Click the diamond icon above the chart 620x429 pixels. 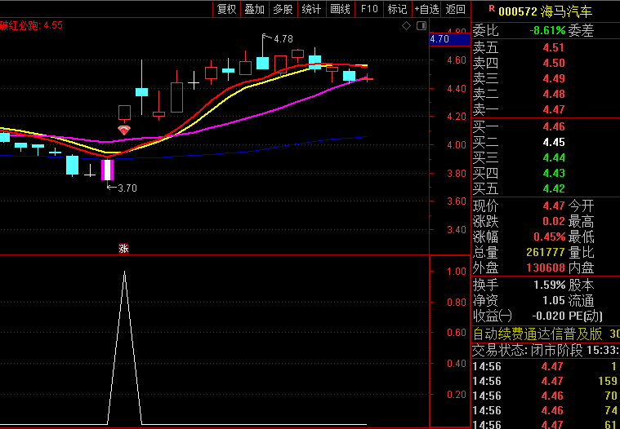tap(407, 26)
